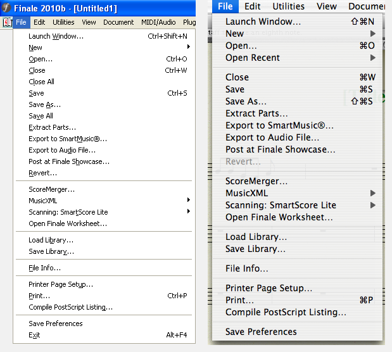The height and width of the screenshot is (352, 392).
Task: Expand MusicXML submenu in the Windows File menu
Action: tap(42, 201)
